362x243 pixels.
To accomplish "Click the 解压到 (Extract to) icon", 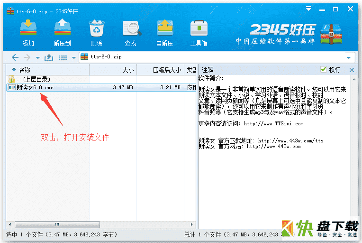I will pyautogui.click(x=63, y=28).
